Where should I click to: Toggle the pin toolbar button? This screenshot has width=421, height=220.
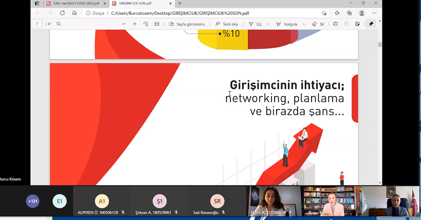pyautogui.click(x=371, y=24)
